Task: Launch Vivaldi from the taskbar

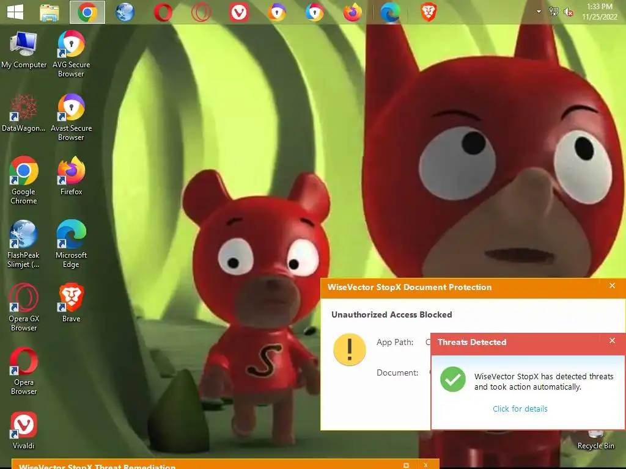Action: [239, 12]
